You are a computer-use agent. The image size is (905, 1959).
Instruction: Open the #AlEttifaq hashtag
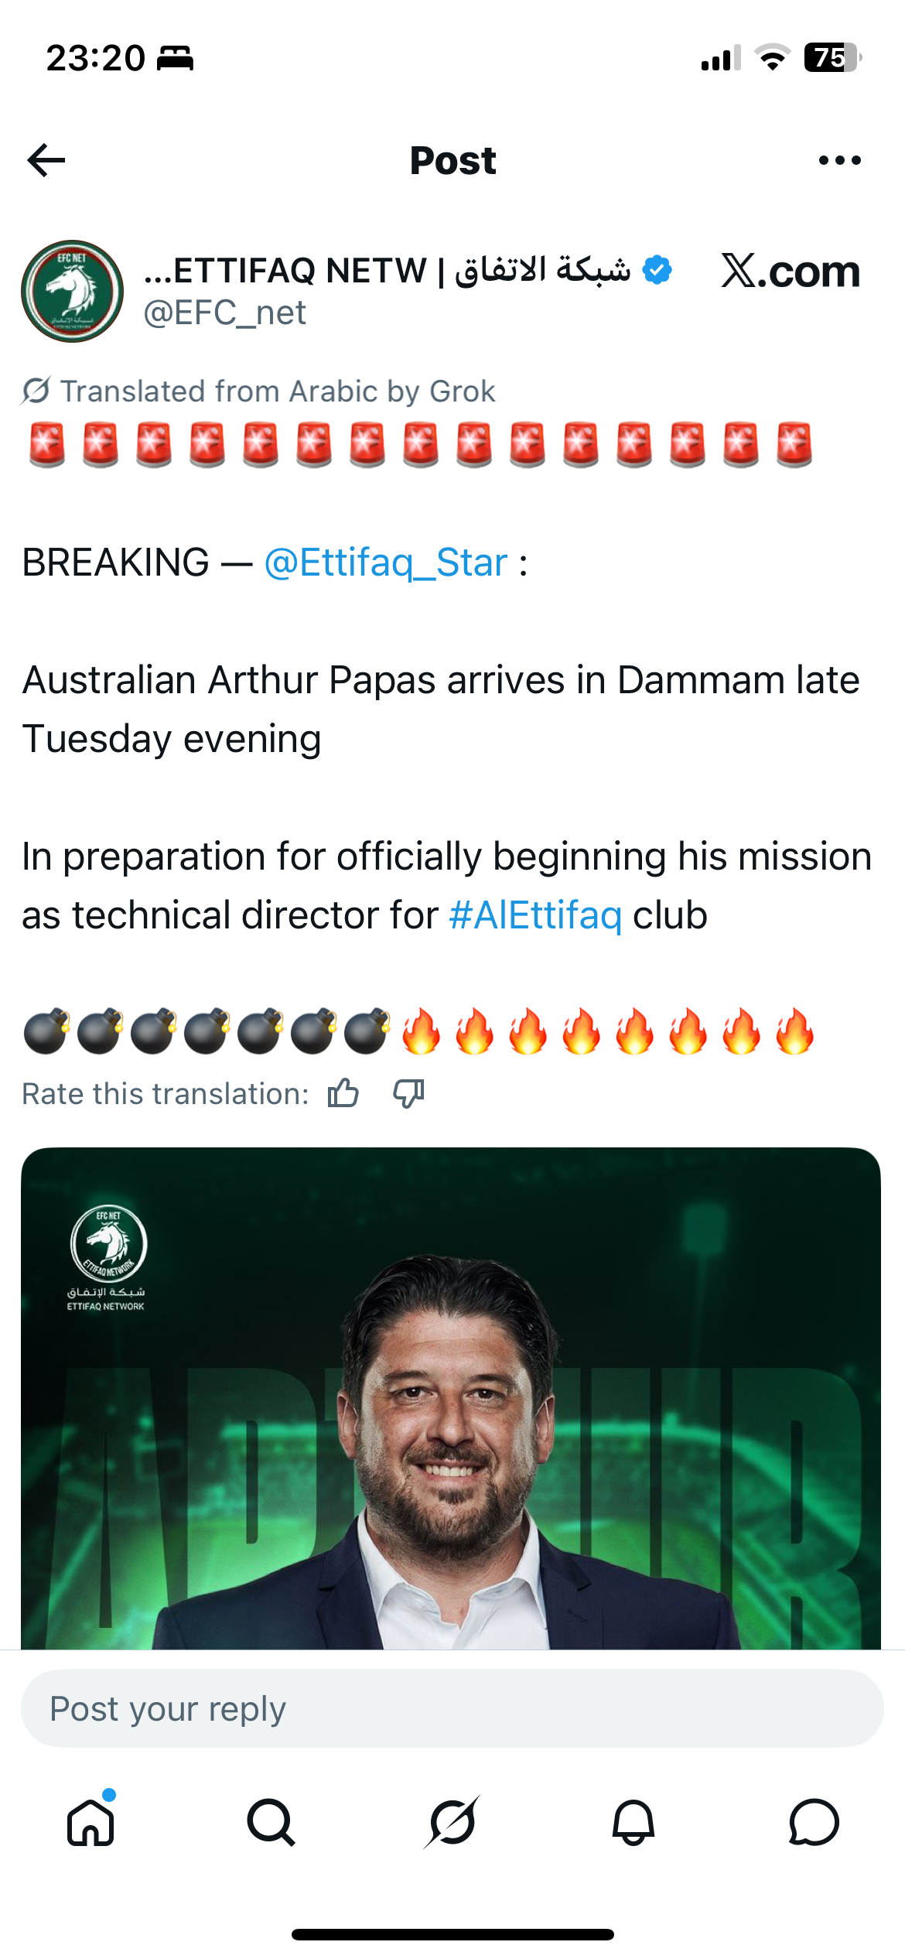pyautogui.click(x=535, y=915)
